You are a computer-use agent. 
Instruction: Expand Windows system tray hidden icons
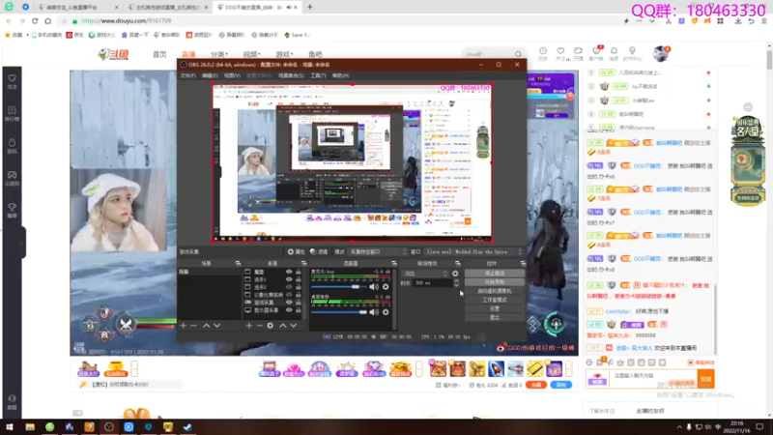[679, 427]
